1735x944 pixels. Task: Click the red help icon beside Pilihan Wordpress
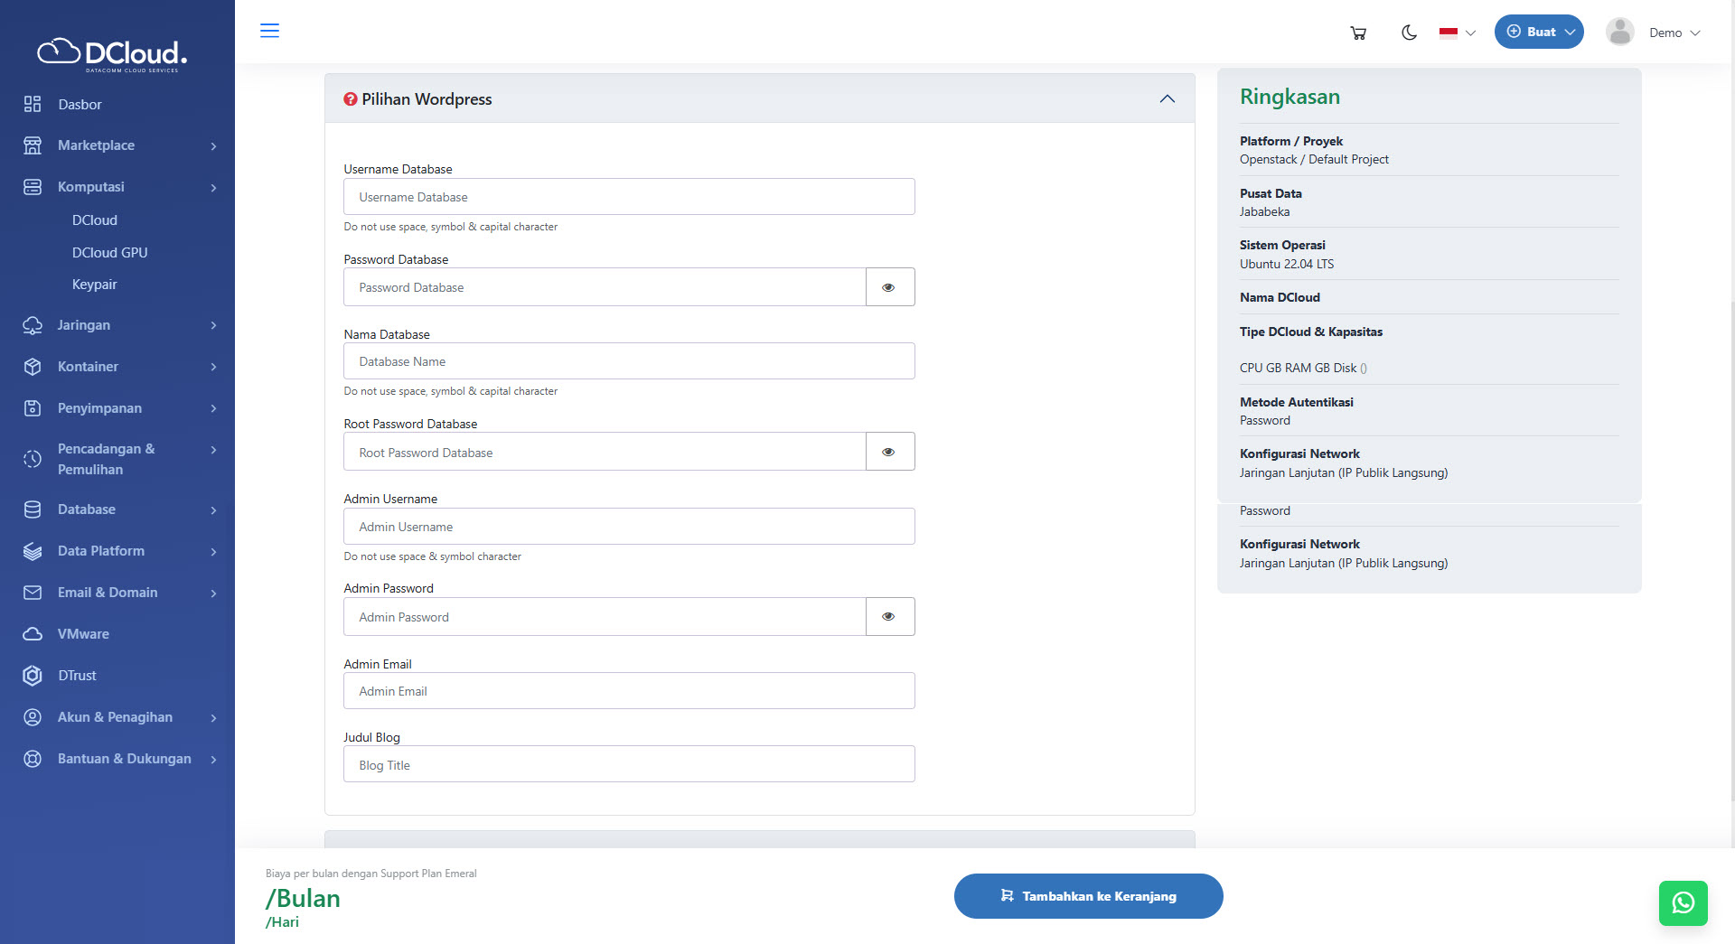click(x=351, y=99)
